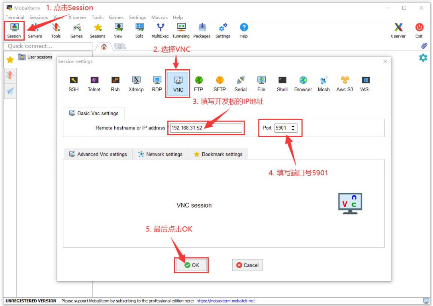
Task: Click the monitor icon in the status bar
Action: [x=426, y=301]
